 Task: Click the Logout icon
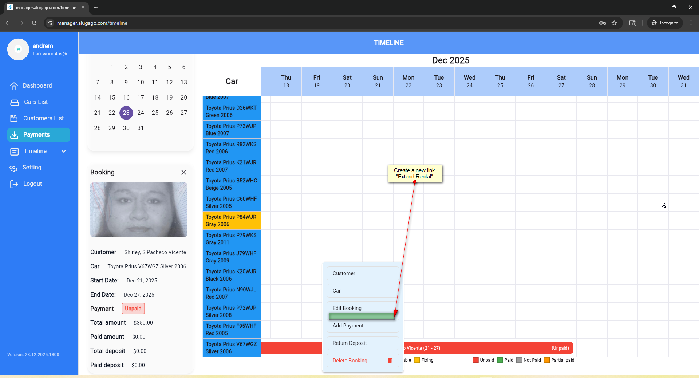[x=14, y=184]
